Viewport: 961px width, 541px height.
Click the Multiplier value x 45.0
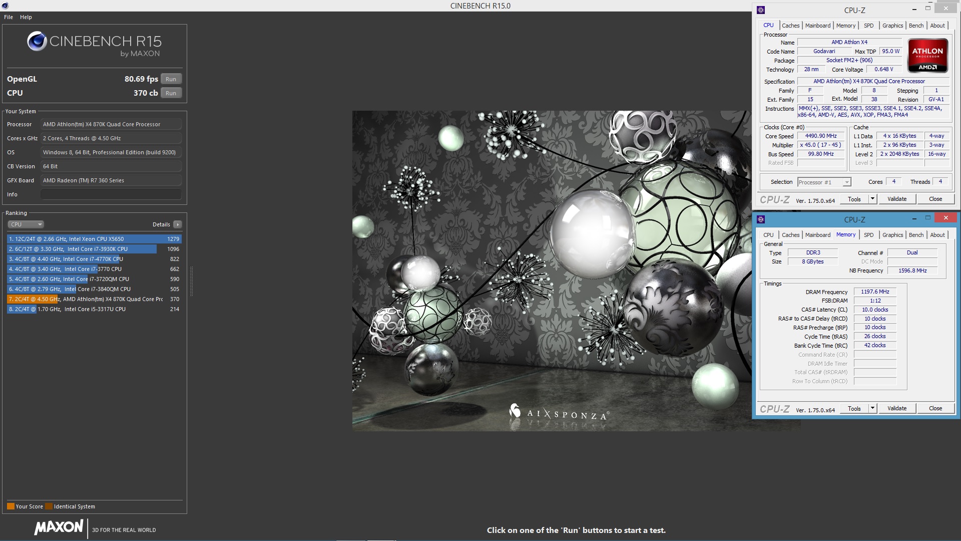[821, 145]
